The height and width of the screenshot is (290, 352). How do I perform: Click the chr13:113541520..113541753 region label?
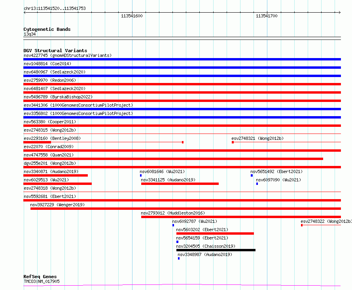coord(55,9)
